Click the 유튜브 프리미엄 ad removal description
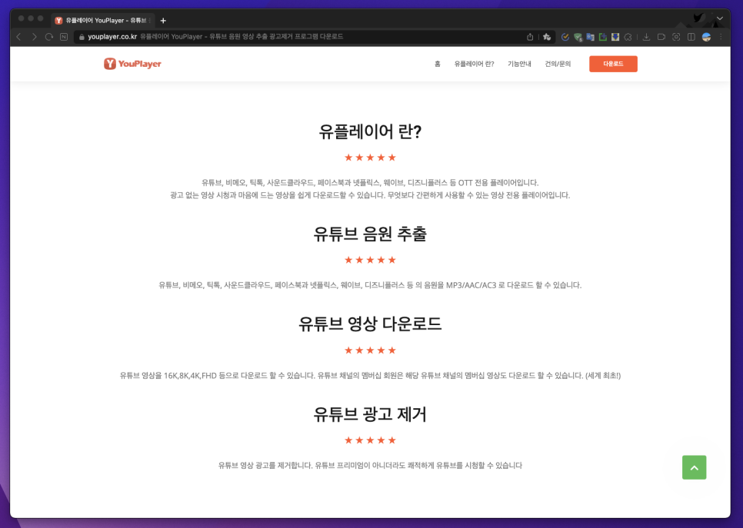 tap(370, 466)
